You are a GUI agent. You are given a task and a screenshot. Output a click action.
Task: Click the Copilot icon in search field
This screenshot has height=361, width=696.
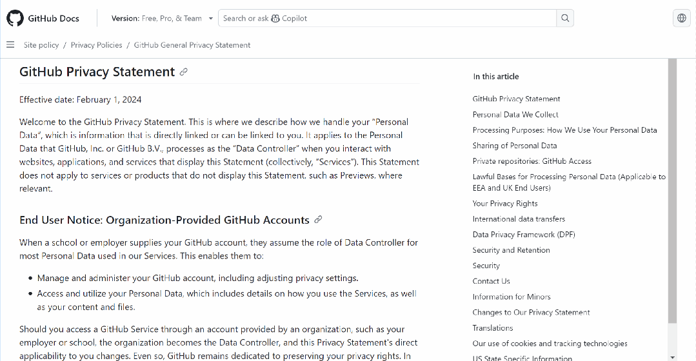click(275, 18)
